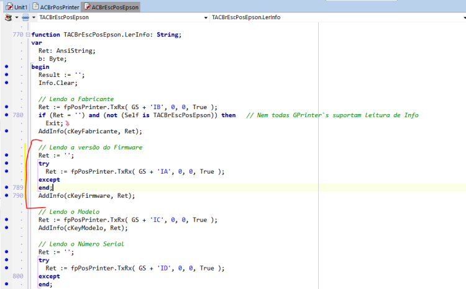Click 'TACBrEscPosEpson' in the 'is' type check
Screen dimensions: 466x289
pos(181,115)
